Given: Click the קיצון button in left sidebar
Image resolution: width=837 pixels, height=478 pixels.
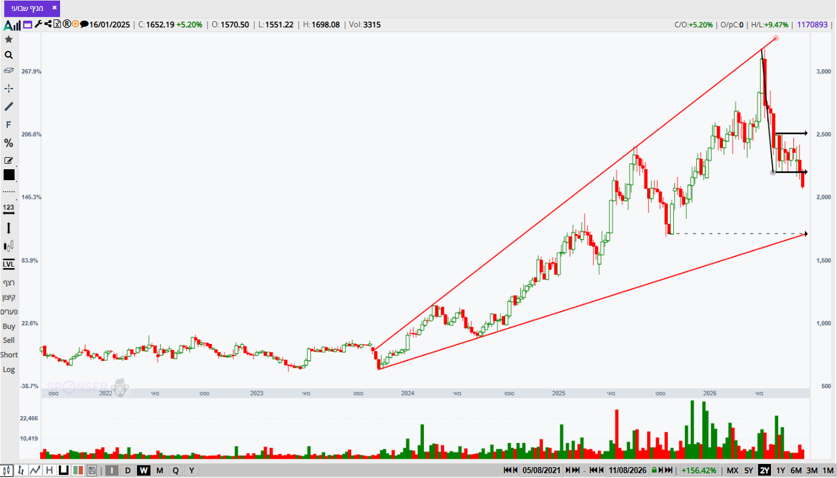Looking at the screenshot, I should coord(8,297).
